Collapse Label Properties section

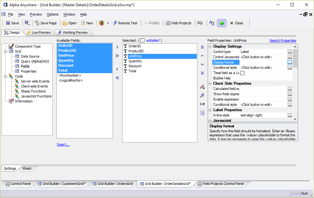pyautogui.click(x=210, y=110)
